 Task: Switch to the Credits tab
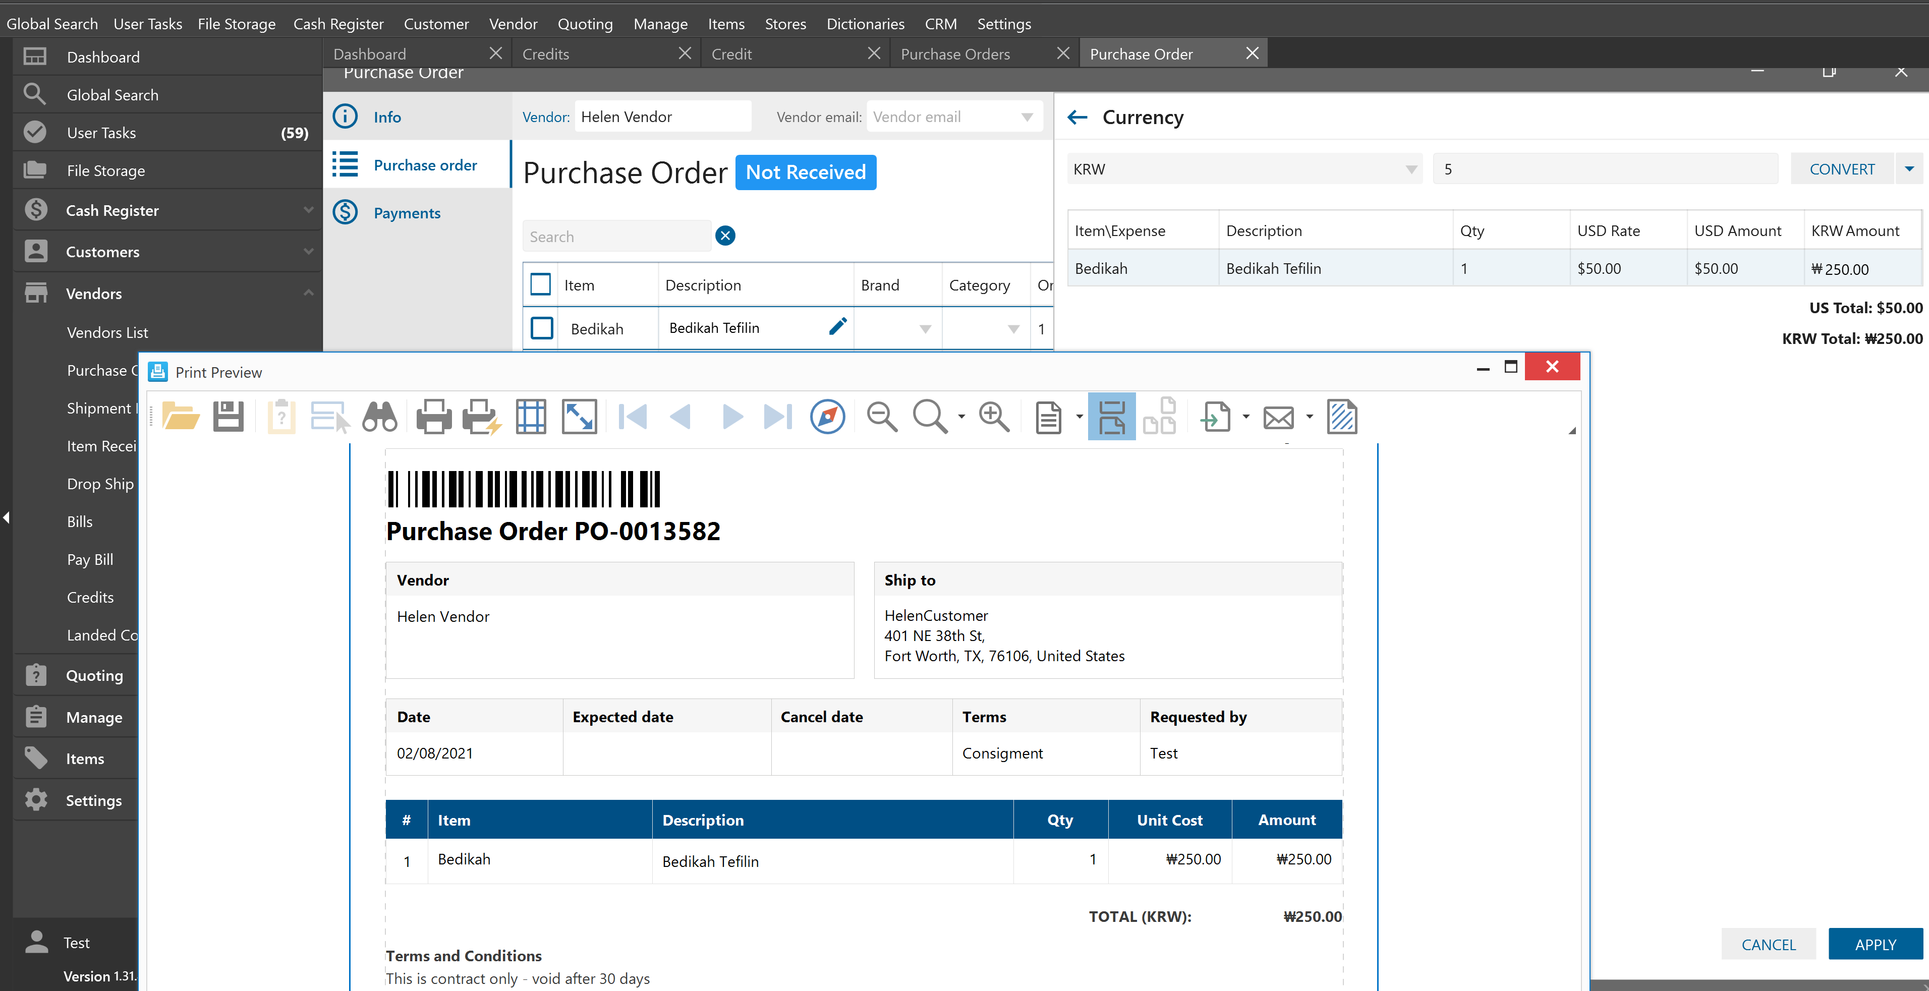pyautogui.click(x=546, y=54)
